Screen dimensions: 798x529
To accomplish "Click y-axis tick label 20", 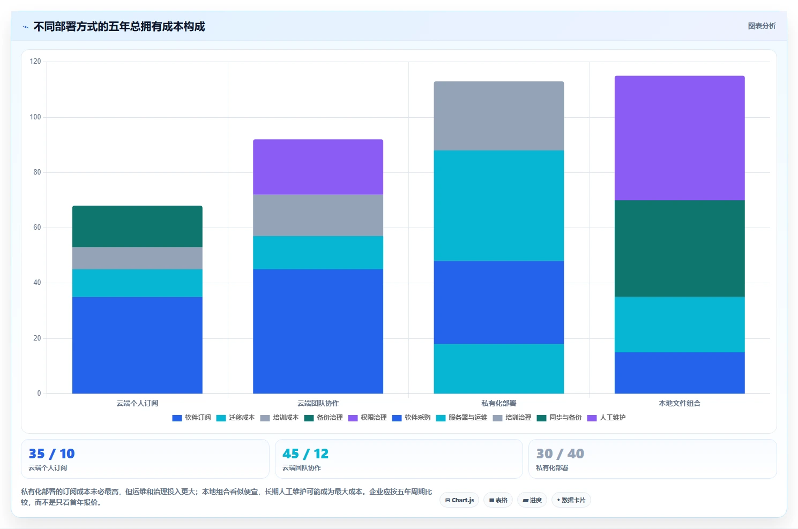I will tap(37, 338).
